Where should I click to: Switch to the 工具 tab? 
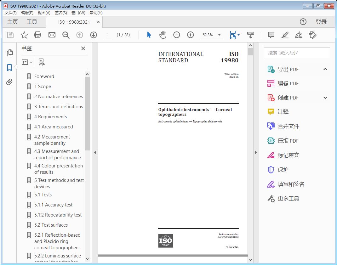tap(32, 22)
